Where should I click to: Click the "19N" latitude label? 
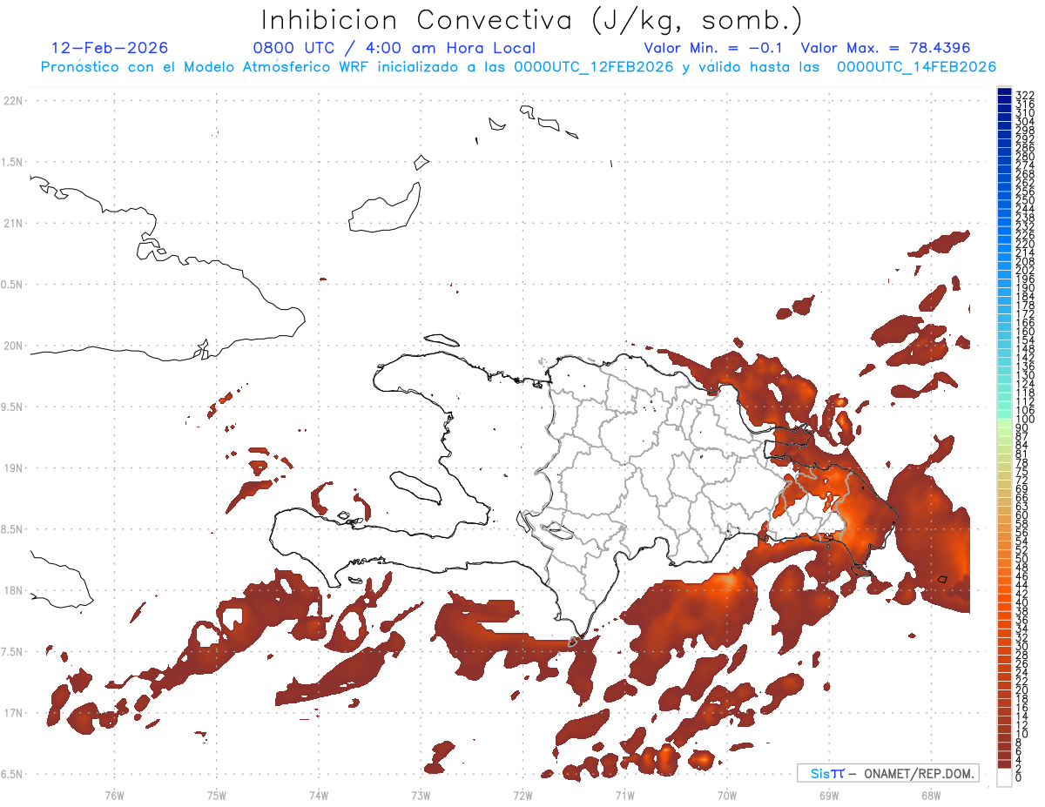pos(13,468)
